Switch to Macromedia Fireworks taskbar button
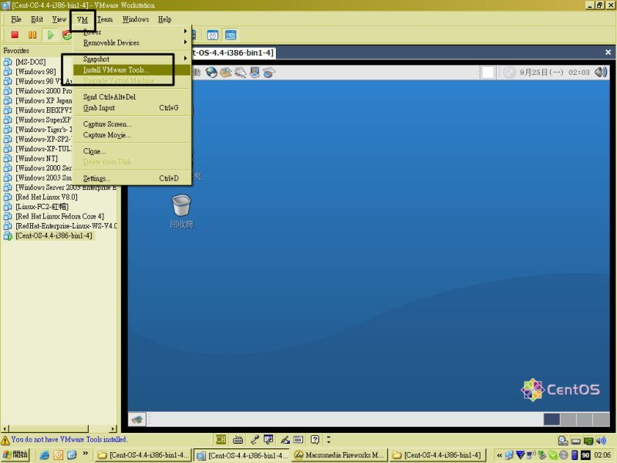This screenshot has width=617, height=463. point(339,455)
